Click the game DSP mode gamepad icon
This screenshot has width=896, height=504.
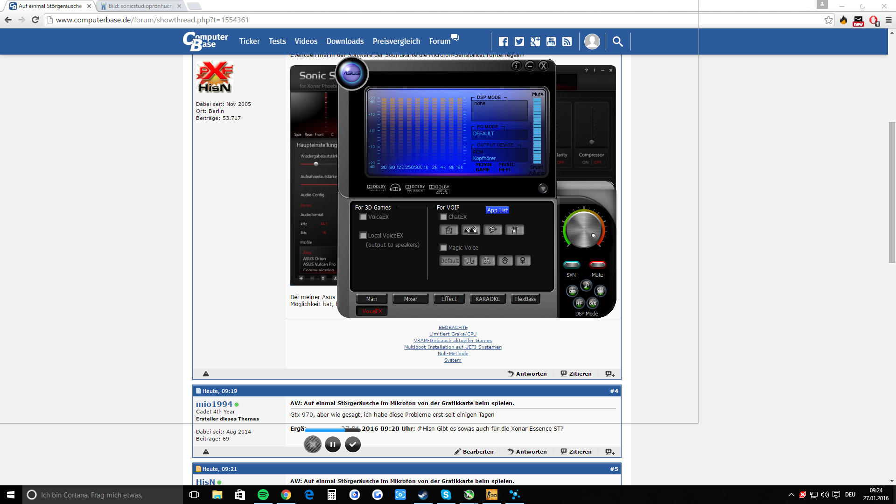click(x=572, y=291)
